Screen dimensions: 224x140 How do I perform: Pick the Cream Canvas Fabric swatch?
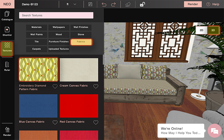79,70
